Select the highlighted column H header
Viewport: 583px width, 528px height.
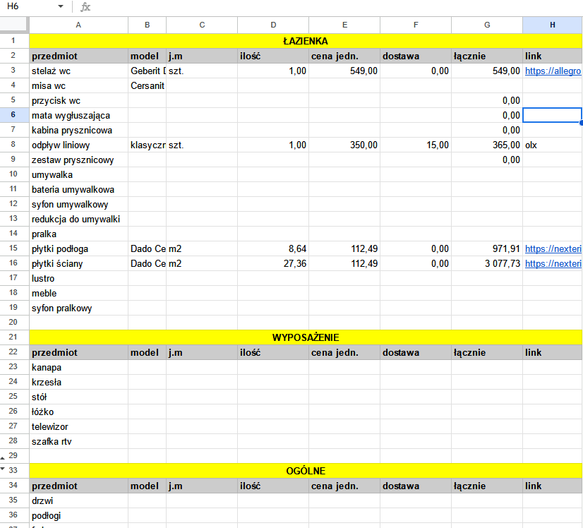[552, 25]
